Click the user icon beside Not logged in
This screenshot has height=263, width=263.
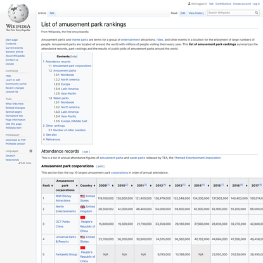tap(189, 4)
